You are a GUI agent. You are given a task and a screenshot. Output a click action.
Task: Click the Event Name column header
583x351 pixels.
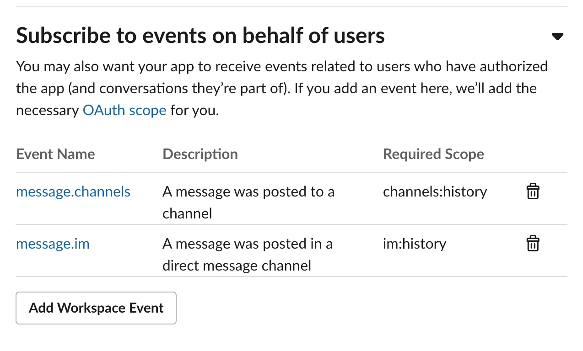coord(55,154)
